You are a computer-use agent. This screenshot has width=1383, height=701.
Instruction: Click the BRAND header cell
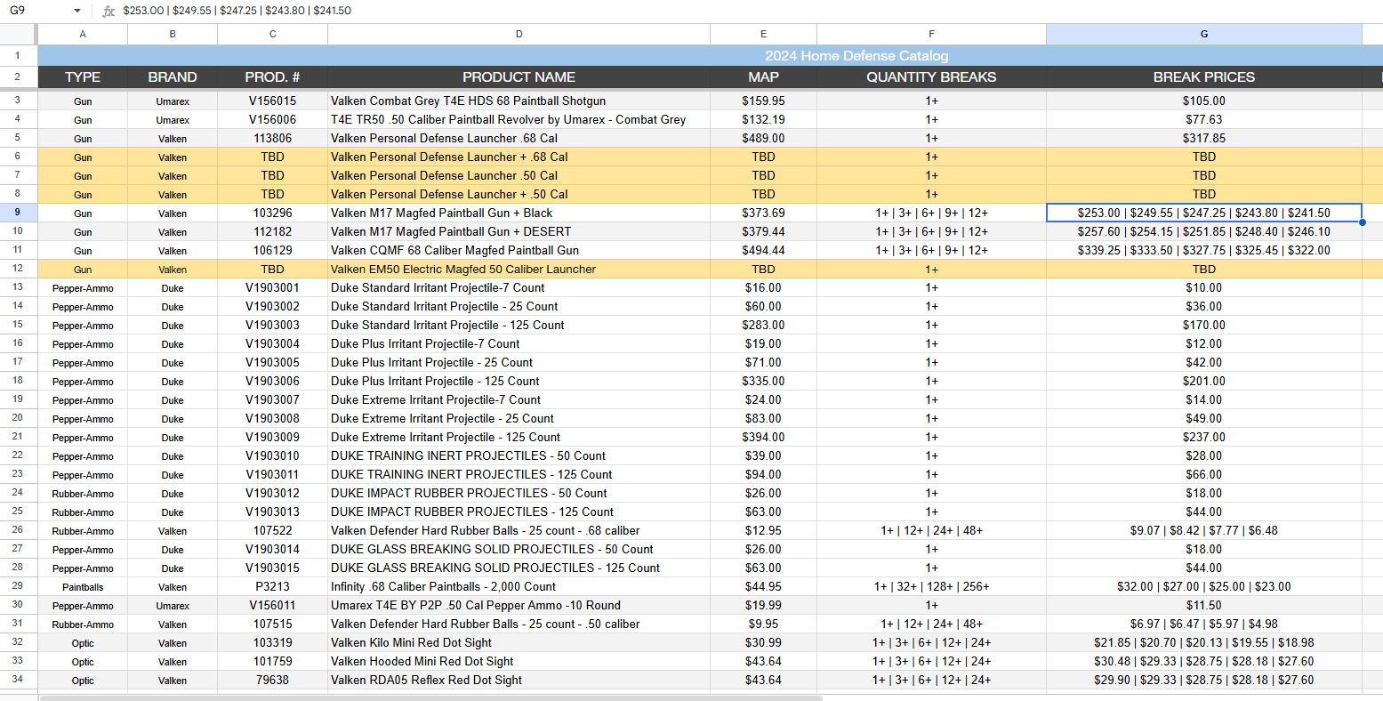click(173, 77)
